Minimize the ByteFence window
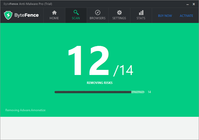This screenshot has height=140, width=199. point(188,4)
